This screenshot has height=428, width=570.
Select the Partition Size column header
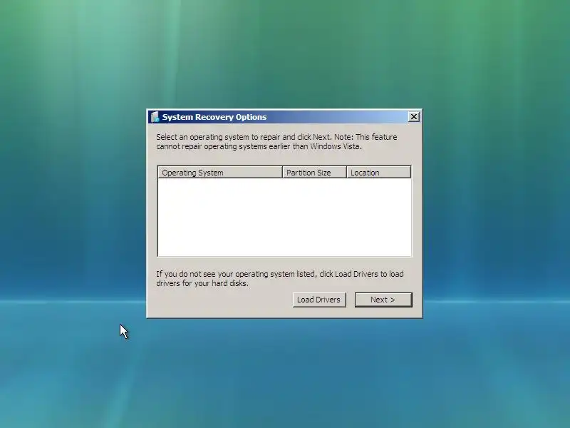314,172
